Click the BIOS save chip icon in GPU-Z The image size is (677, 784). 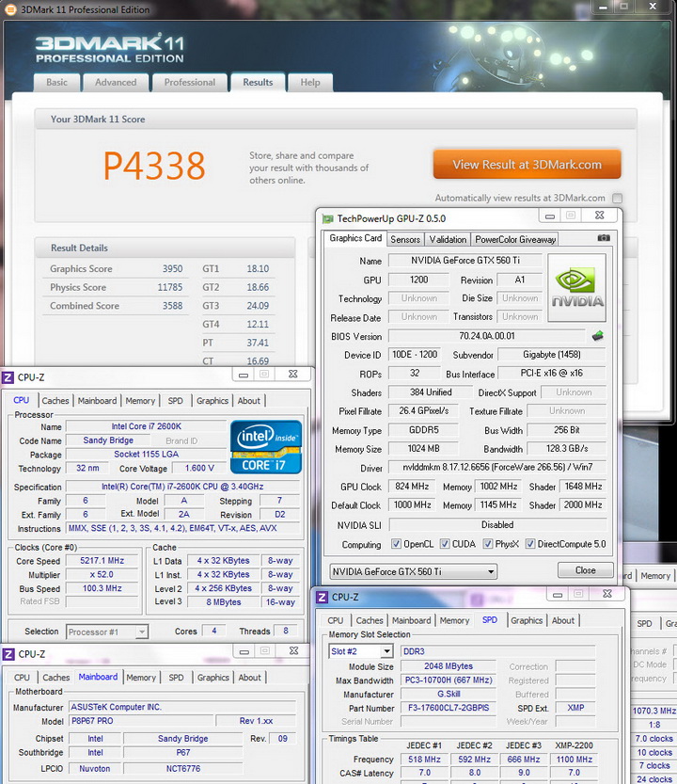[598, 335]
